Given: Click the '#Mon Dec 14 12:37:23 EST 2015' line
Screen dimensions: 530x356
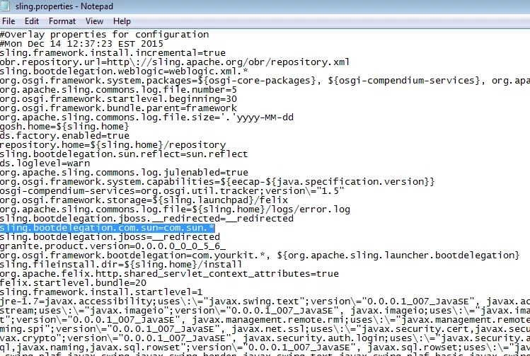Looking at the screenshot, I should pos(81,44).
